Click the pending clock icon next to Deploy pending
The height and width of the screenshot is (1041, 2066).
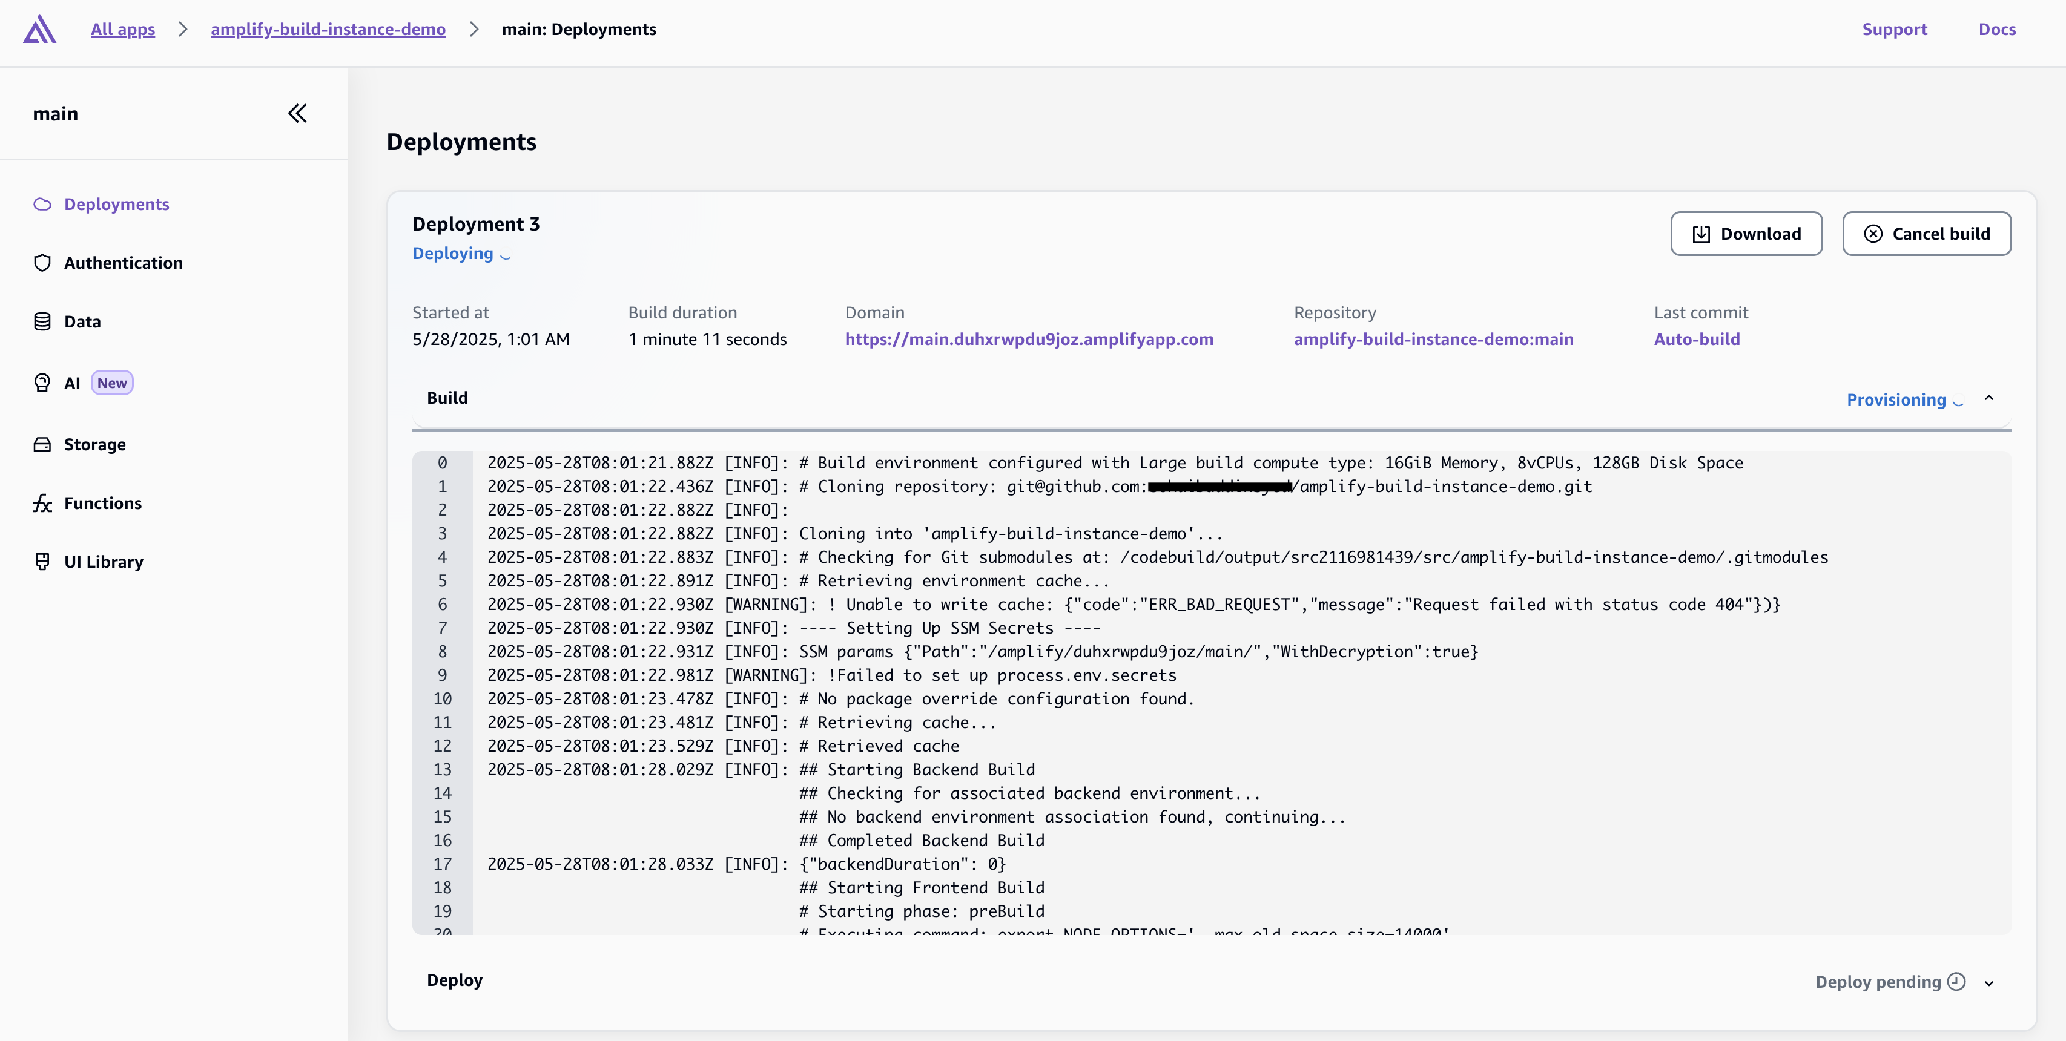point(1957,981)
